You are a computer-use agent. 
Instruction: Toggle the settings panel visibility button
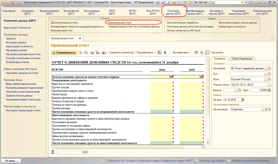point(207,52)
